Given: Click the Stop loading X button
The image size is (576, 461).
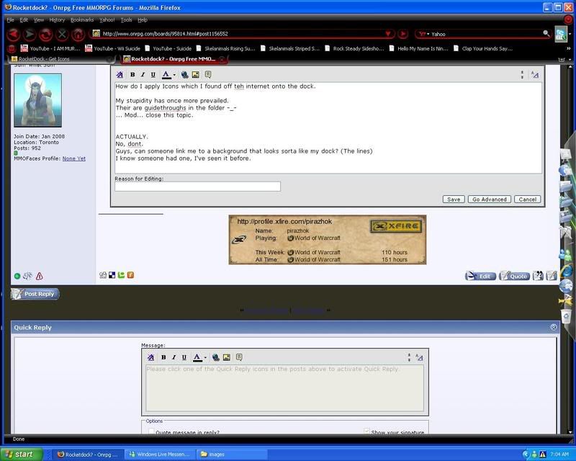Looking at the screenshot, I should coord(62,34).
